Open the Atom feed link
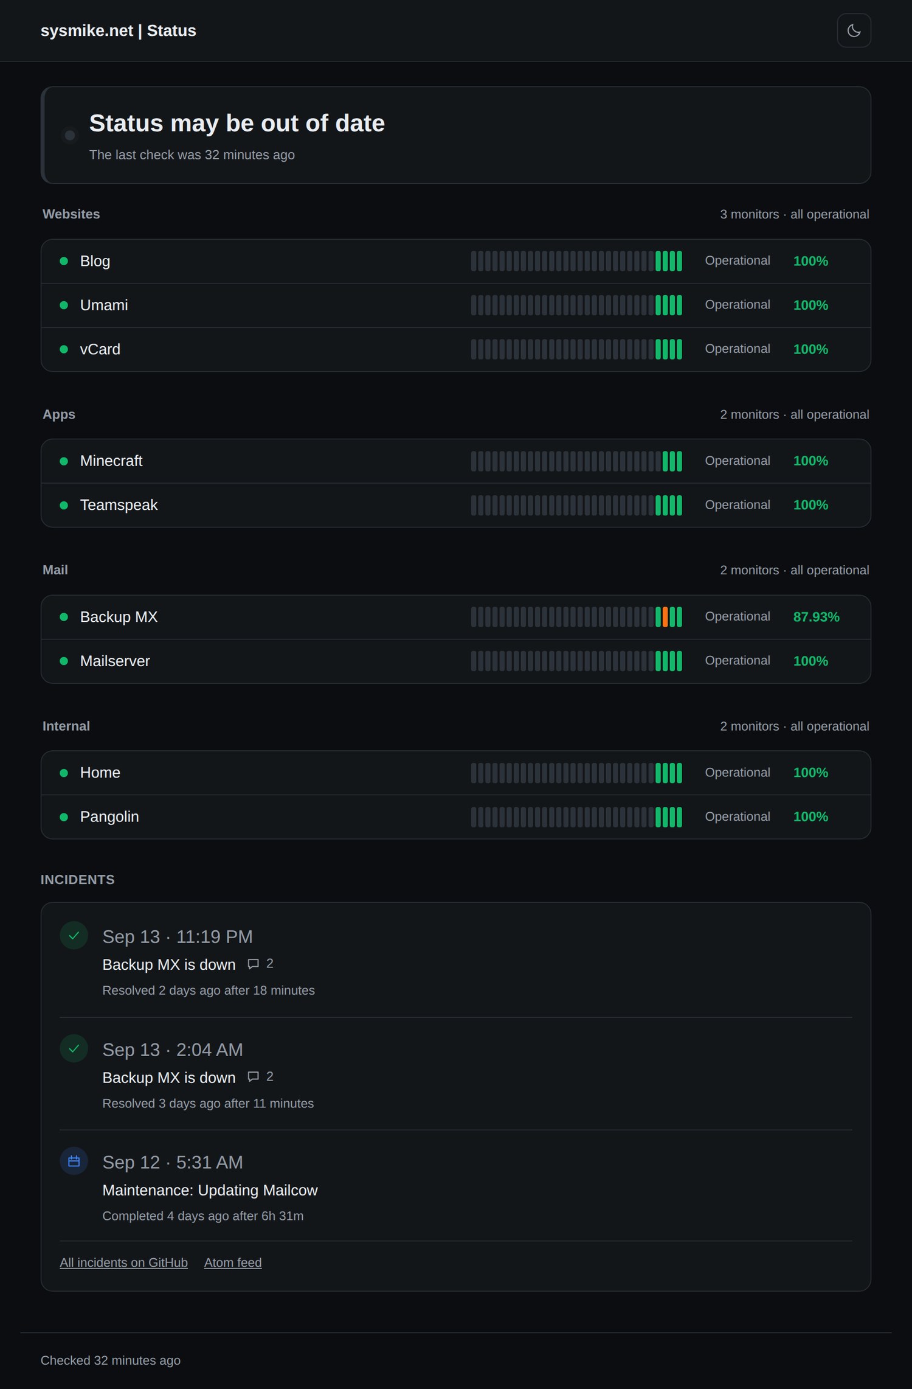 pyautogui.click(x=233, y=1262)
